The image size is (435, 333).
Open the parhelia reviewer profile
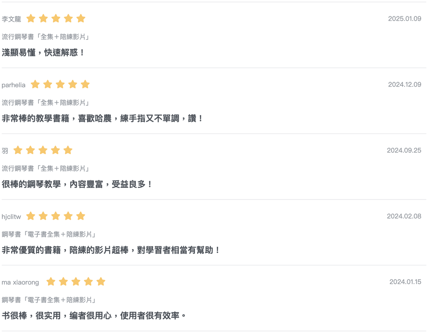tap(13, 85)
